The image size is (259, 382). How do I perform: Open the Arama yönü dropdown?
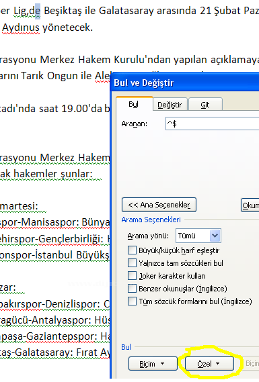[x=198, y=236]
